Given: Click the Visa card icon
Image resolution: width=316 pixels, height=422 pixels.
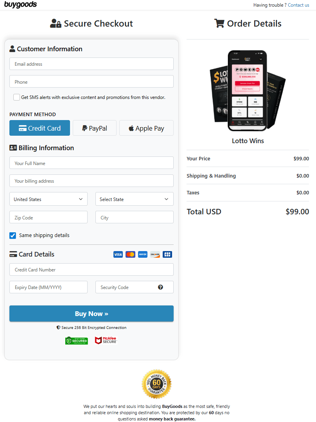Looking at the screenshot, I should pyautogui.click(x=118, y=255).
